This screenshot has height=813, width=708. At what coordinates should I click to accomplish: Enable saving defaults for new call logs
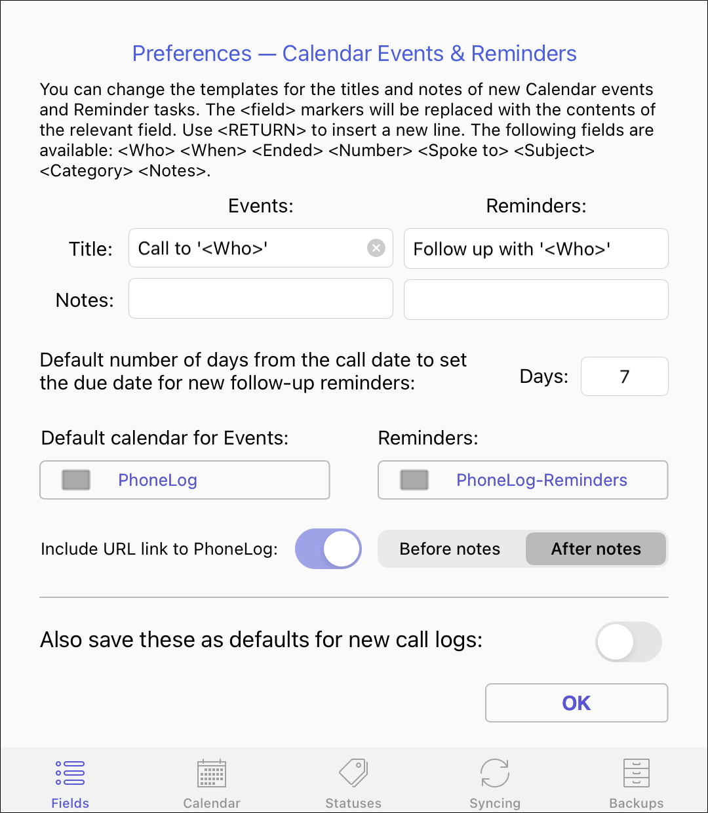629,642
